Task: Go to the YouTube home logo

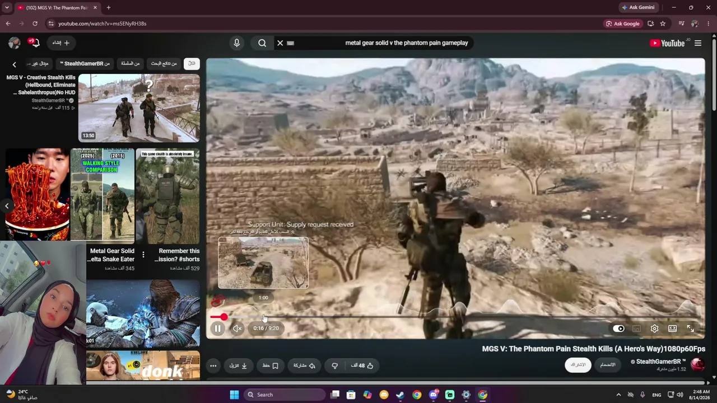Action: click(x=667, y=43)
